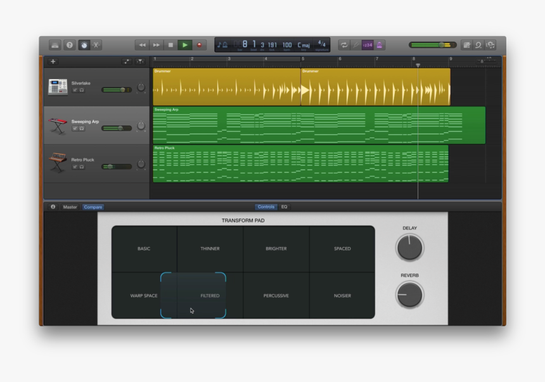The image size is (545, 382).
Task: Select the Retro Pluck synth icon
Action: point(58,163)
